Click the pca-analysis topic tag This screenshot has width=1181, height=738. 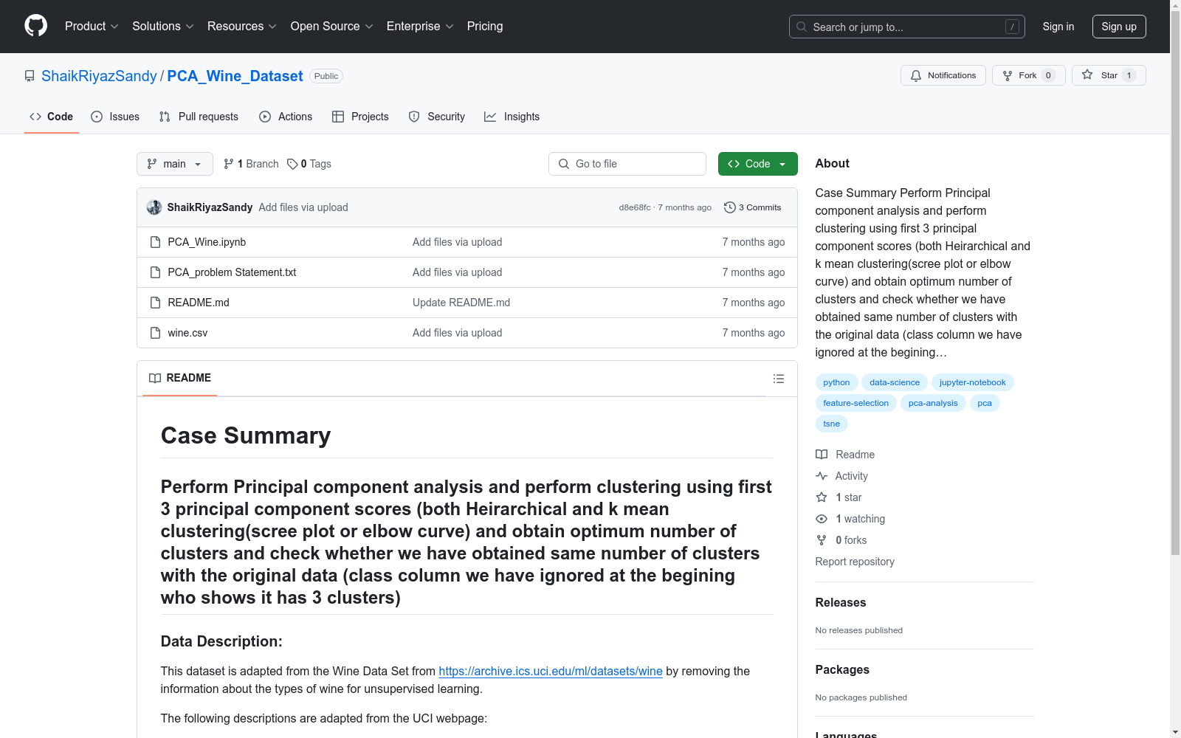pos(933,403)
